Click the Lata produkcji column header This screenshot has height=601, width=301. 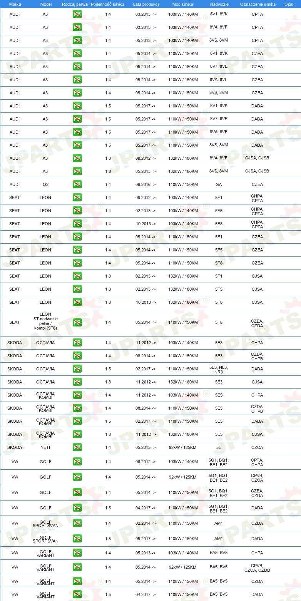(x=146, y=4)
